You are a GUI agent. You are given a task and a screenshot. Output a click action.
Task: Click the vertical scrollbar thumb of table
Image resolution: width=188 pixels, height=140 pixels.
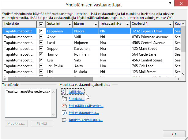tap(183, 39)
